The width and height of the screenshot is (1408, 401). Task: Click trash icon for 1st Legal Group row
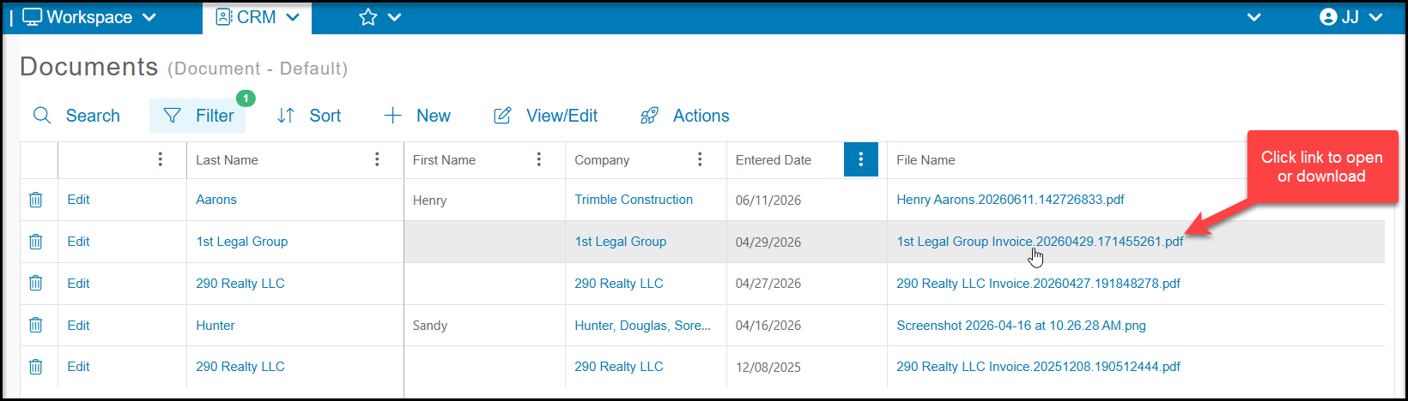(36, 242)
